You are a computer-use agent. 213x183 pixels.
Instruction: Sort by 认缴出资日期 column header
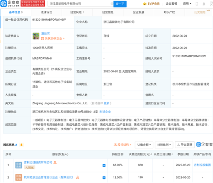point(163,154)
